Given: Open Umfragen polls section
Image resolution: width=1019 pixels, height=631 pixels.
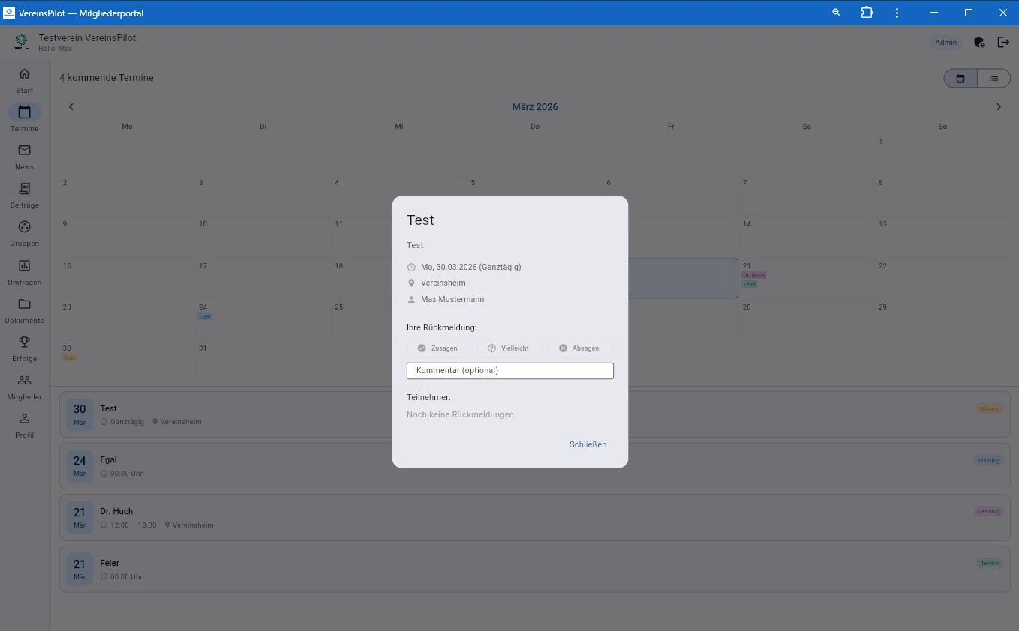Looking at the screenshot, I should pos(24,271).
